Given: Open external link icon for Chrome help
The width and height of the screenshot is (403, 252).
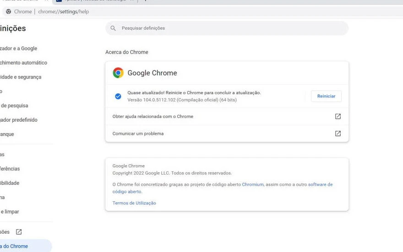Looking at the screenshot, I should coord(338,117).
